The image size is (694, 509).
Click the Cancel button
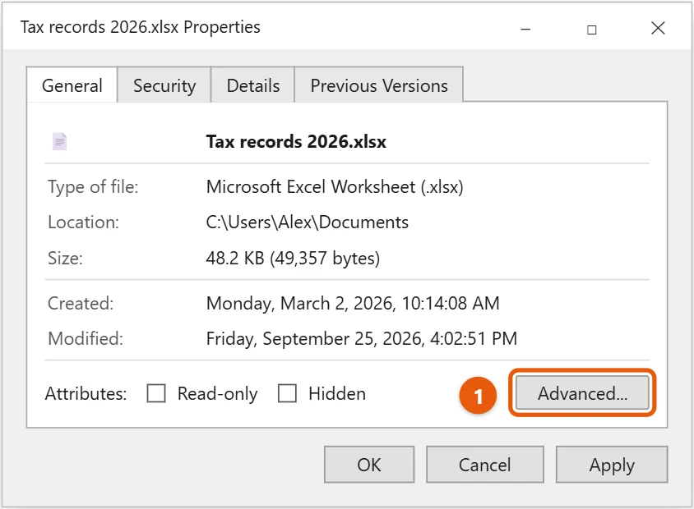[x=484, y=465]
